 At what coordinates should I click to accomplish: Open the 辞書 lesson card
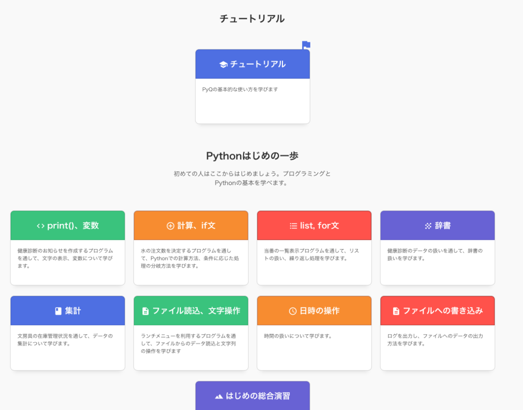click(438, 248)
